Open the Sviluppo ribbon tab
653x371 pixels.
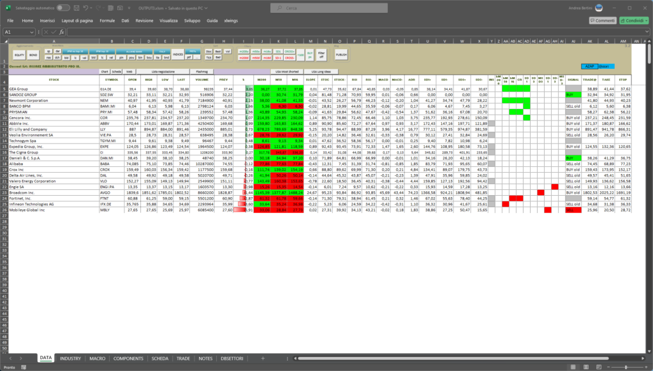tap(192, 20)
